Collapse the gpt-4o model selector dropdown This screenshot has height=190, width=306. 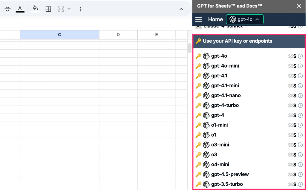[x=245, y=19]
